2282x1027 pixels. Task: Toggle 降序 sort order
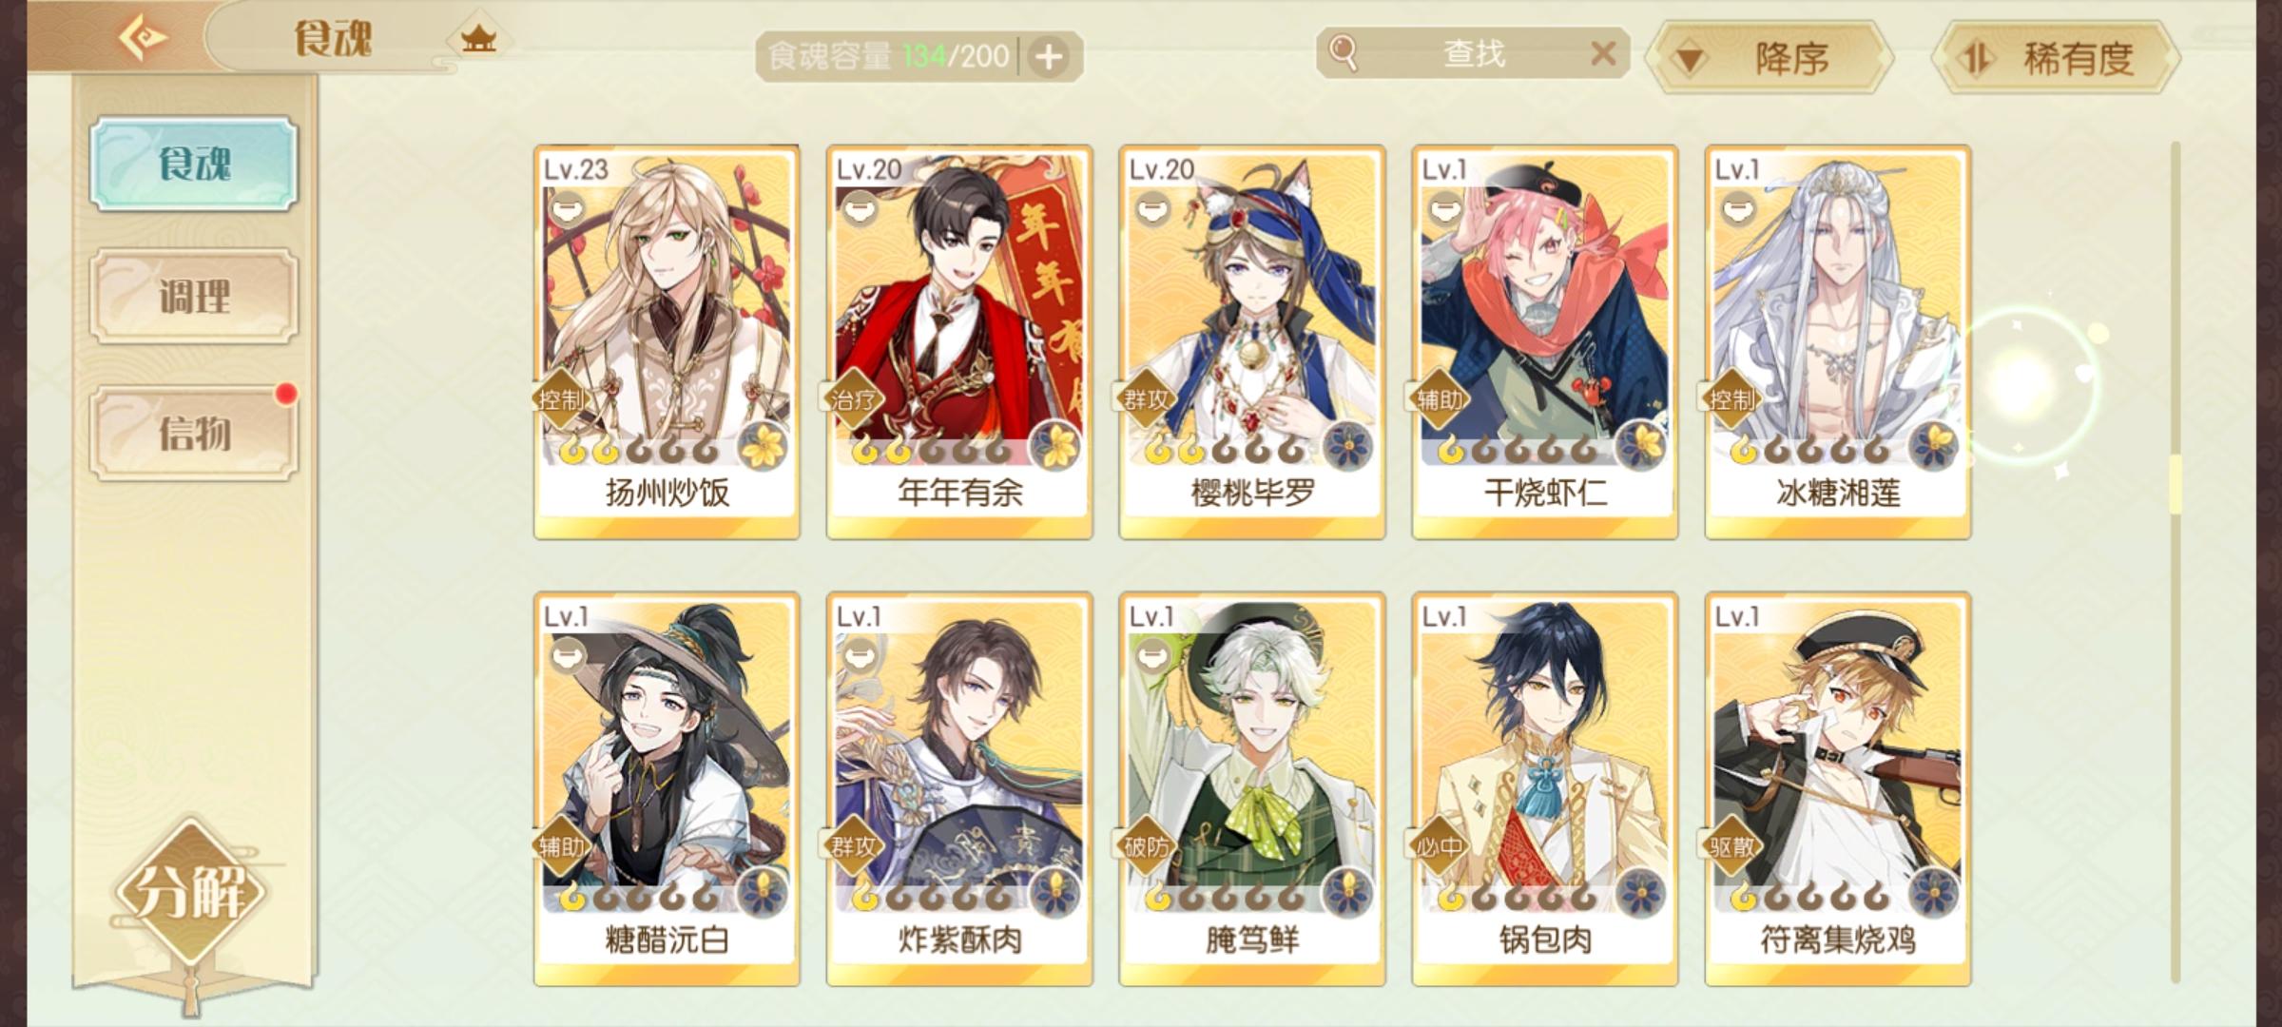1769,58
